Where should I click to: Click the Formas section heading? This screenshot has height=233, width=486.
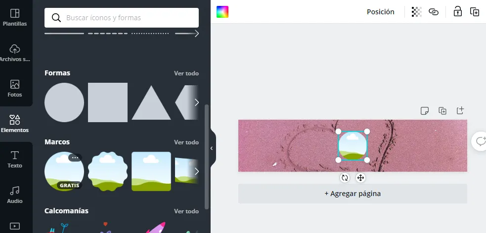point(57,73)
